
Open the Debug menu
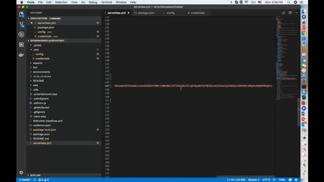point(93,2)
